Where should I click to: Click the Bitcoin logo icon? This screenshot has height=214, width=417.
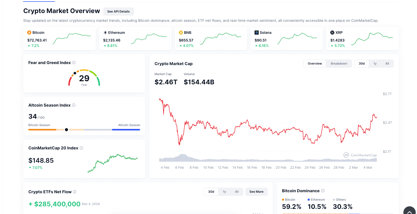click(29, 33)
